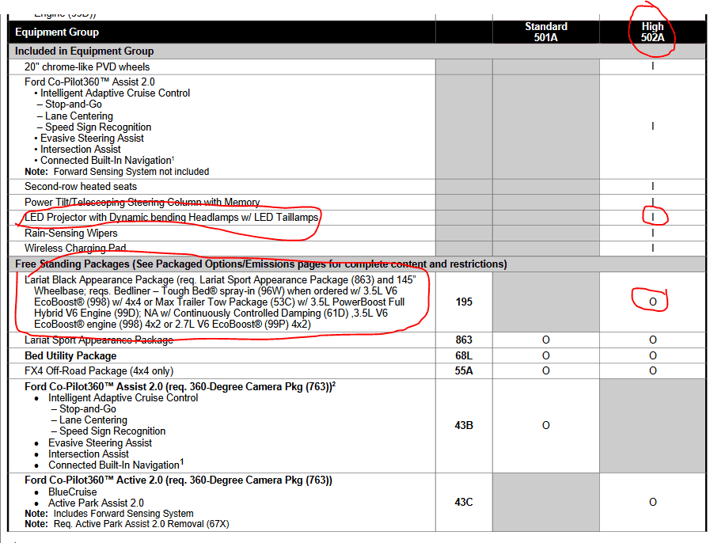Viewport: 710px width, 543px height.
Task: Click 'O' under 502A for Lariat Sport Appearance Package
Action: 652,340
